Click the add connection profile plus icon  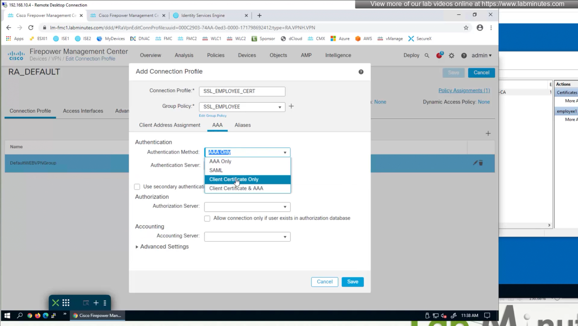pyautogui.click(x=488, y=134)
